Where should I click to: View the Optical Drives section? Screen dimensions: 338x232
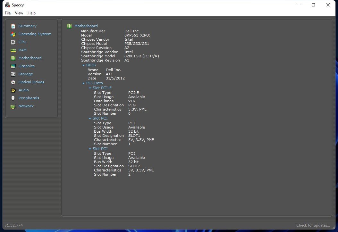click(x=31, y=82)
